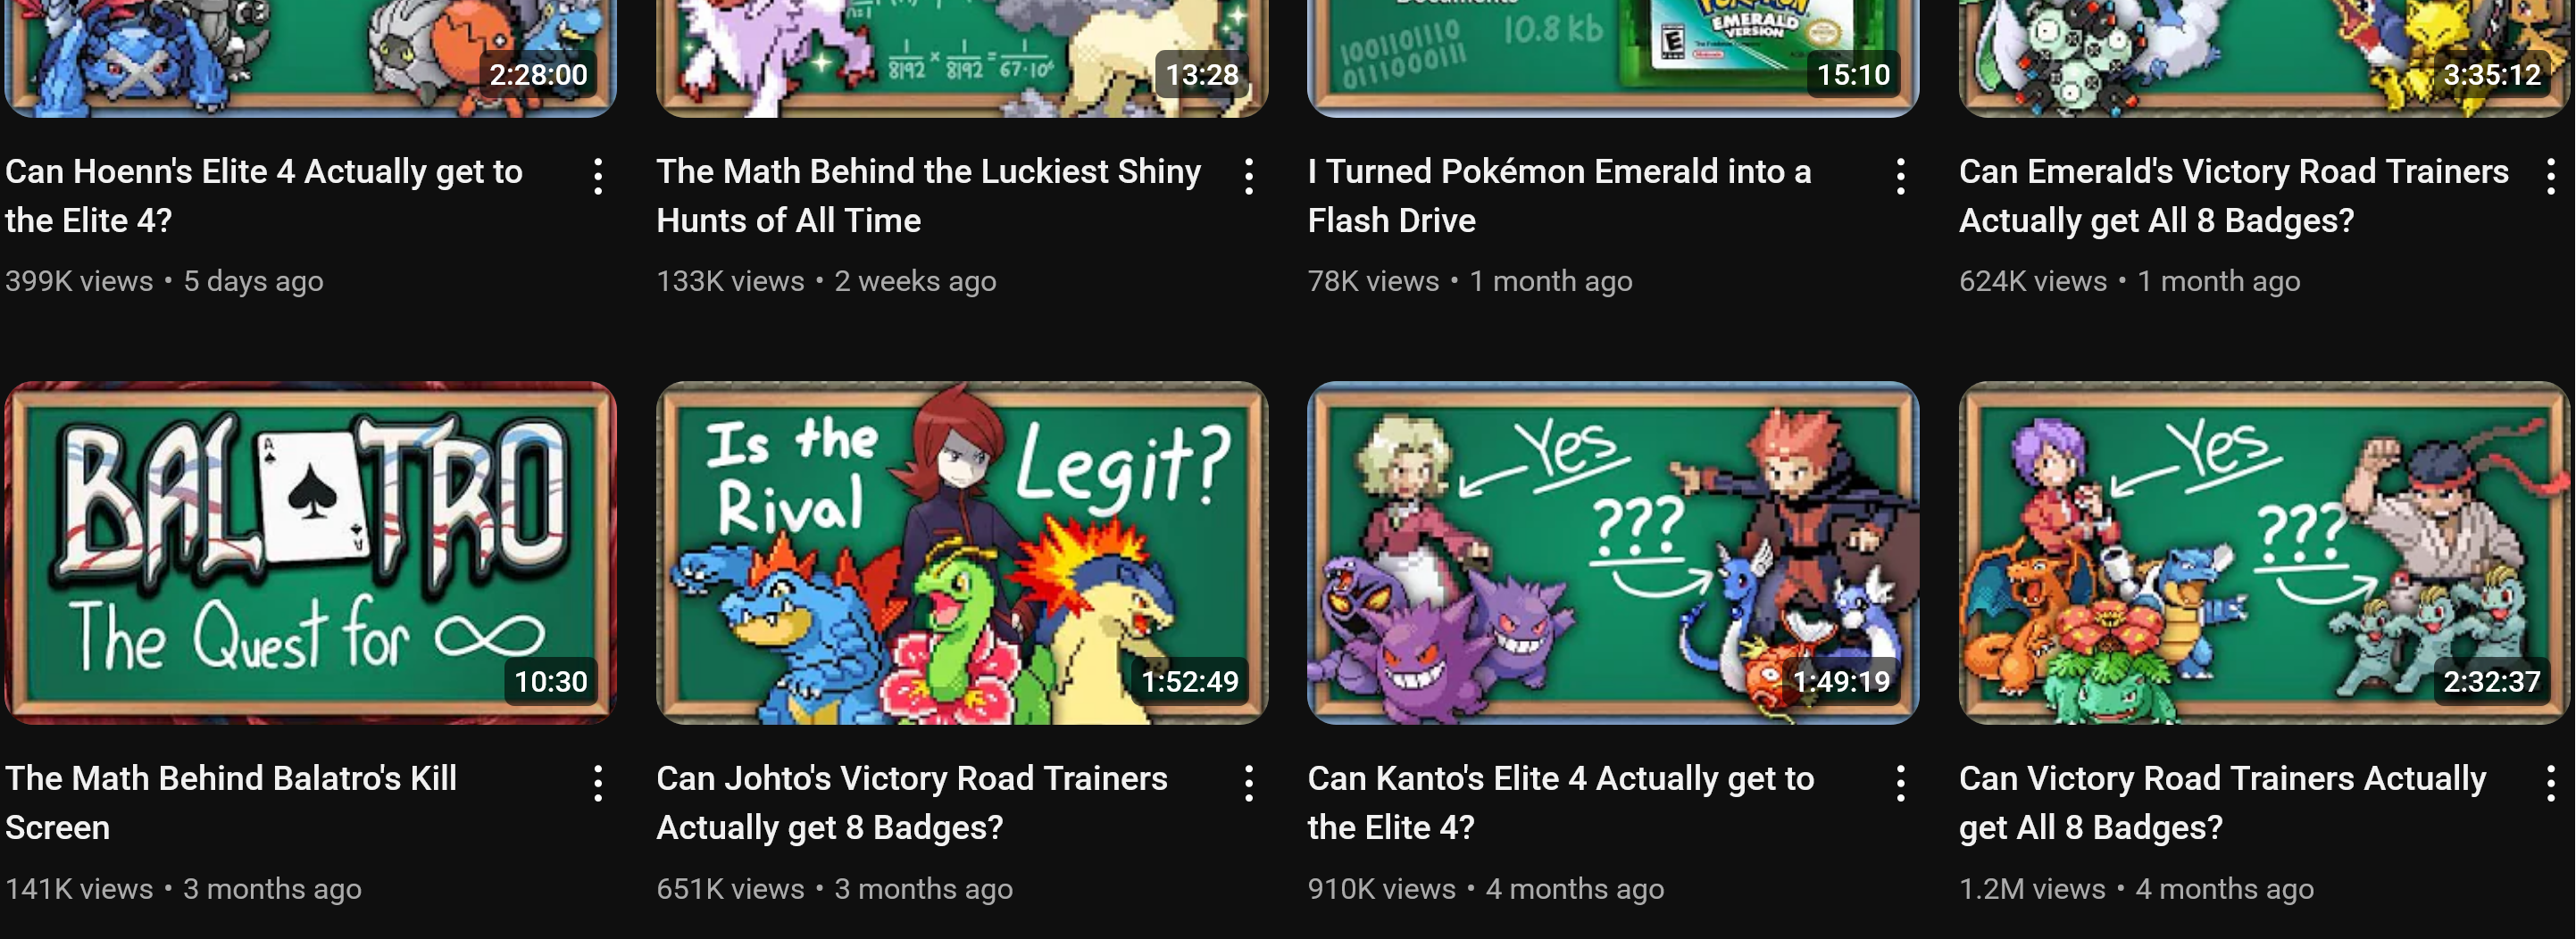Open options menu for Victory Road Trainers video

coord(2551,784)
